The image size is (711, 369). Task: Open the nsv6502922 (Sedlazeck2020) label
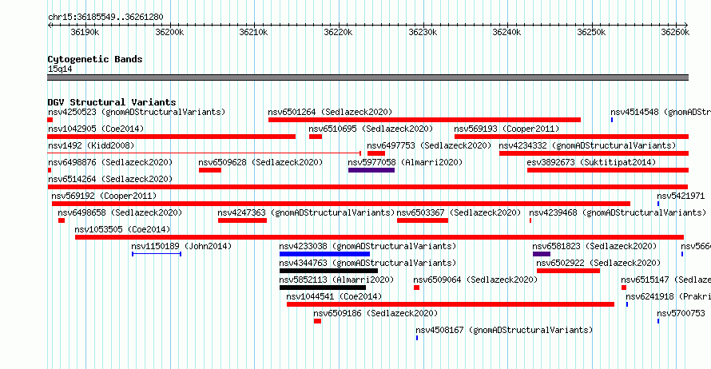(x=598, y=263)
